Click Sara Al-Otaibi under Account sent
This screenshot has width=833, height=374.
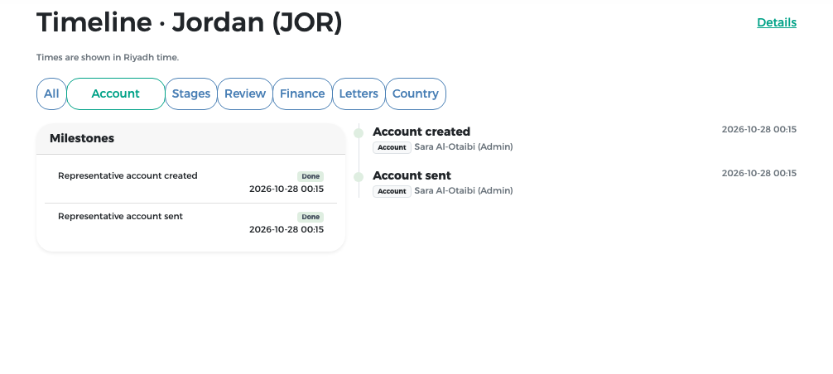463,191
